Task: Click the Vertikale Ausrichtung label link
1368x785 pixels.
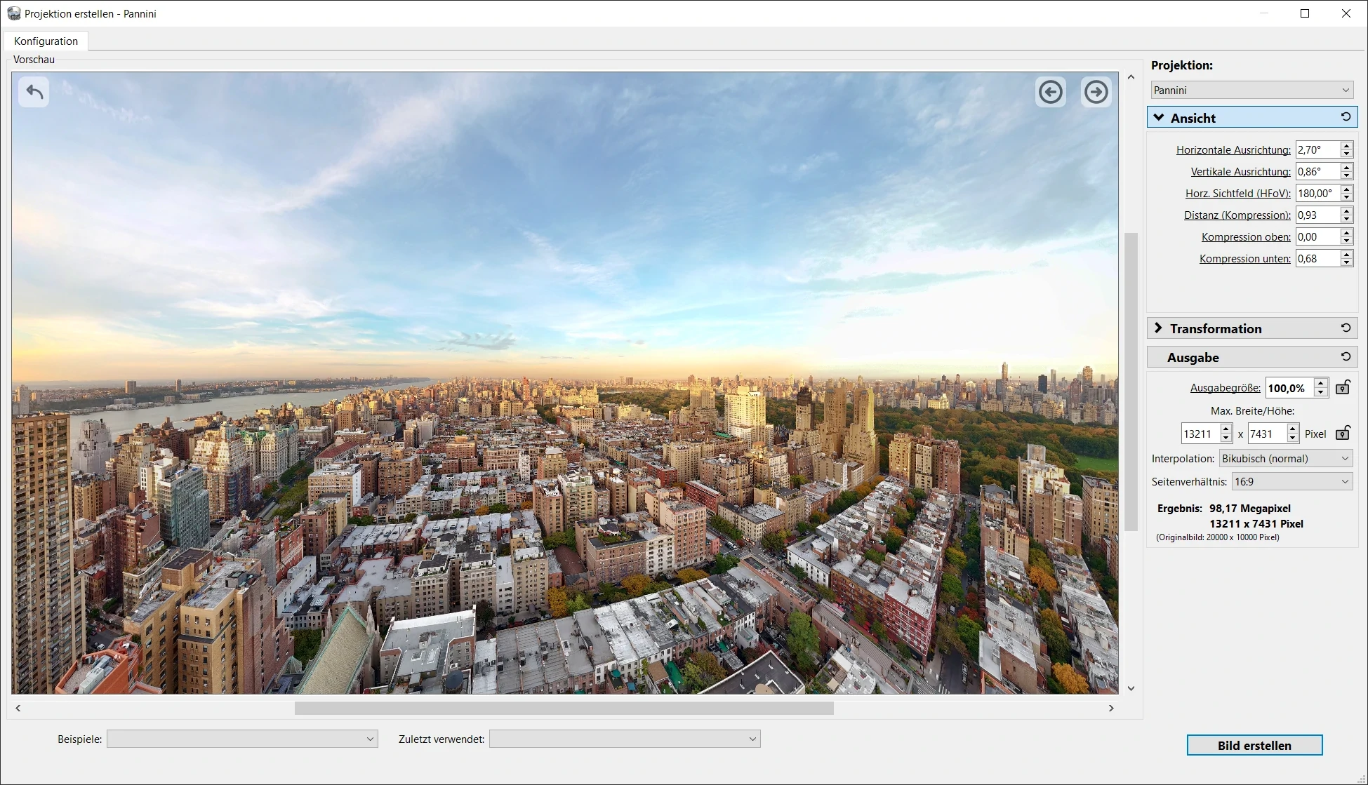Action: [x=1240, y=172]
